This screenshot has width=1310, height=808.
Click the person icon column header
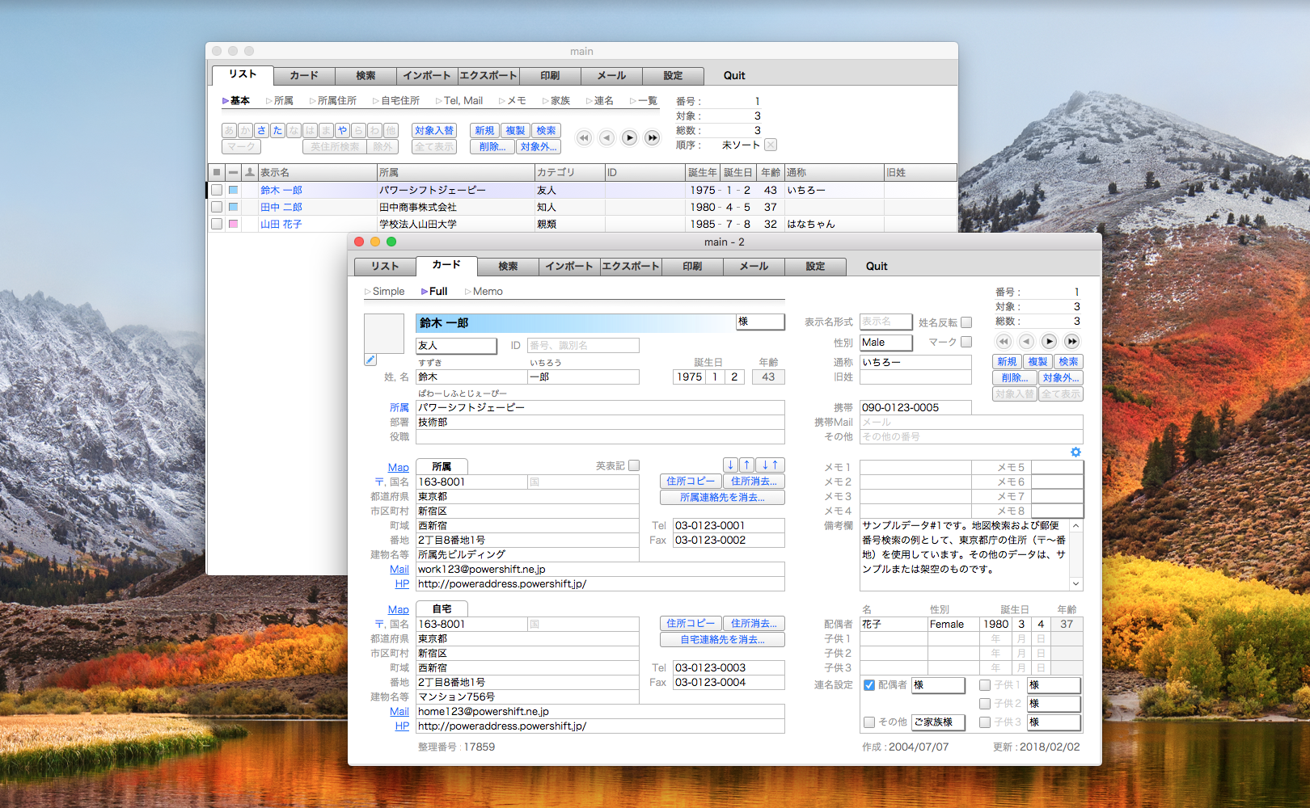[x=250, y=172]
